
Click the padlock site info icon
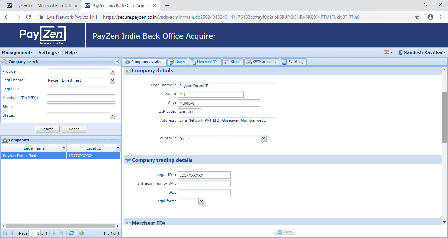point(41,17)
